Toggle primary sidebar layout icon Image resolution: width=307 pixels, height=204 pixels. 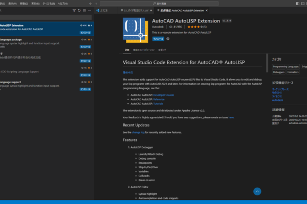[x=298, y=4]
